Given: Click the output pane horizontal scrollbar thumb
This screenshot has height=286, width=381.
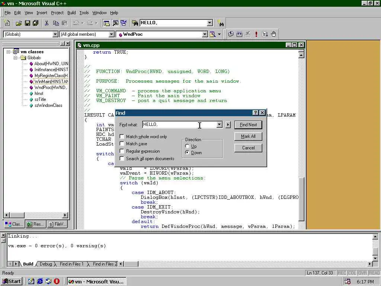Looking at the screenshot, I should coord(131,264).
